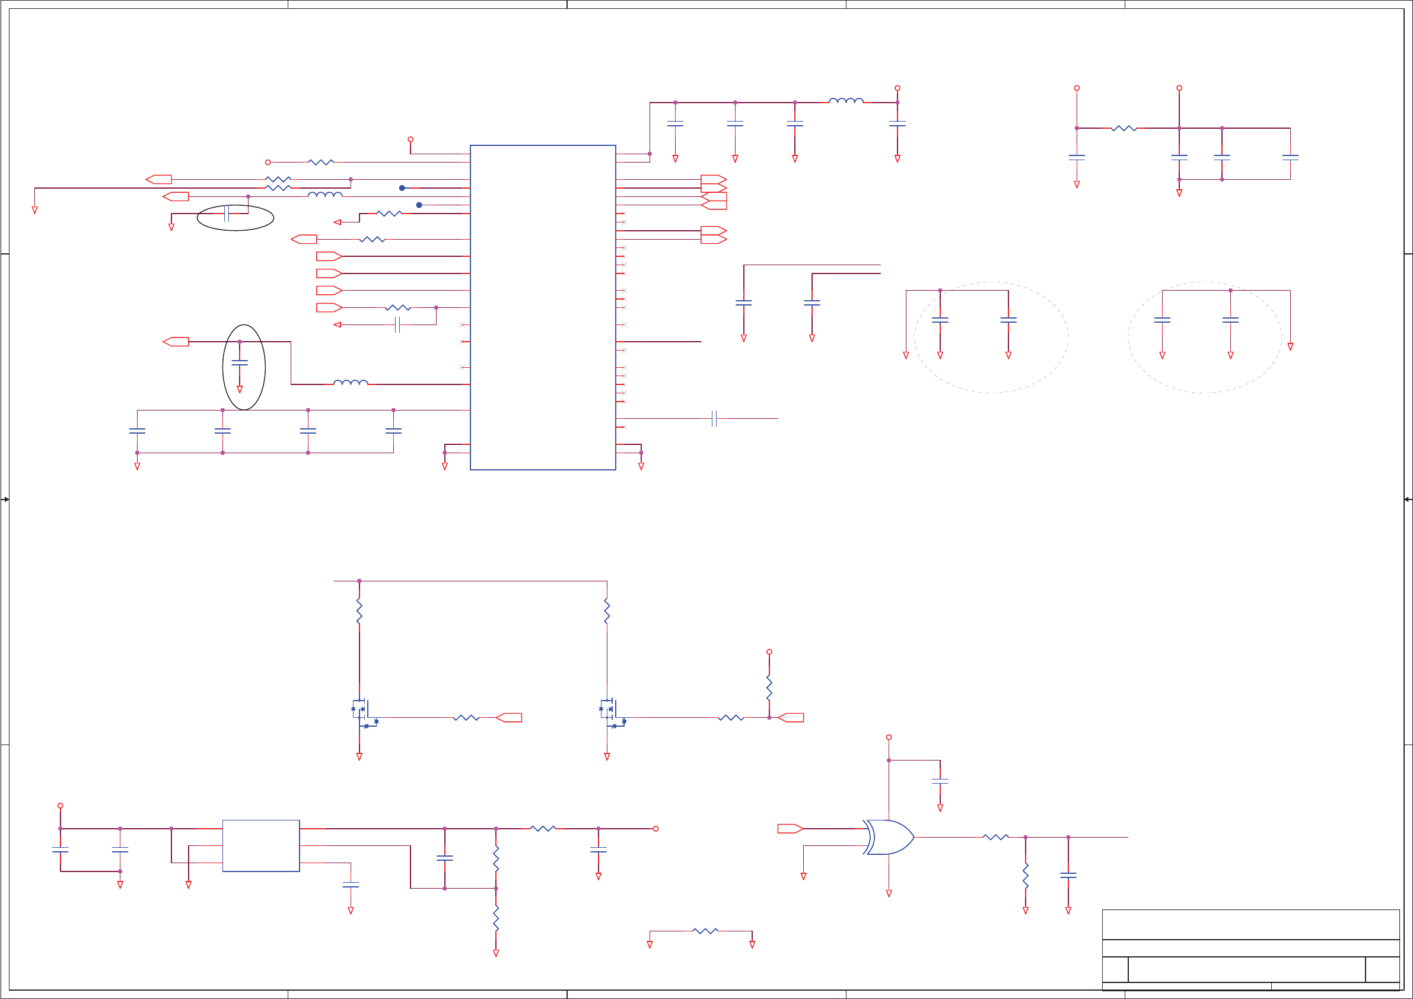The image size is (1413, 999).
Task: Select inductor on lower-left line into large IC
Action: (350, 383)
